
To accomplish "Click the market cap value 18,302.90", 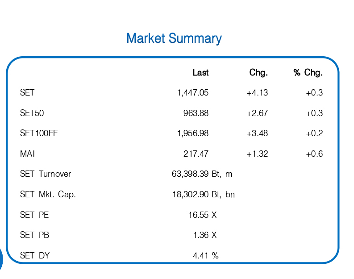I will coord(191,195).
